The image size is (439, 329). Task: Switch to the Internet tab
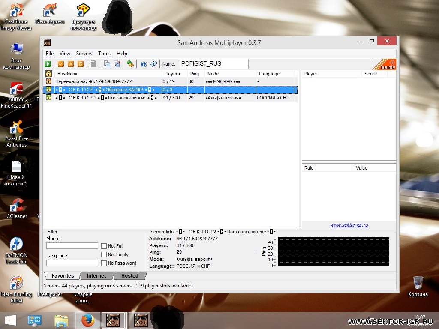[96, 276]
